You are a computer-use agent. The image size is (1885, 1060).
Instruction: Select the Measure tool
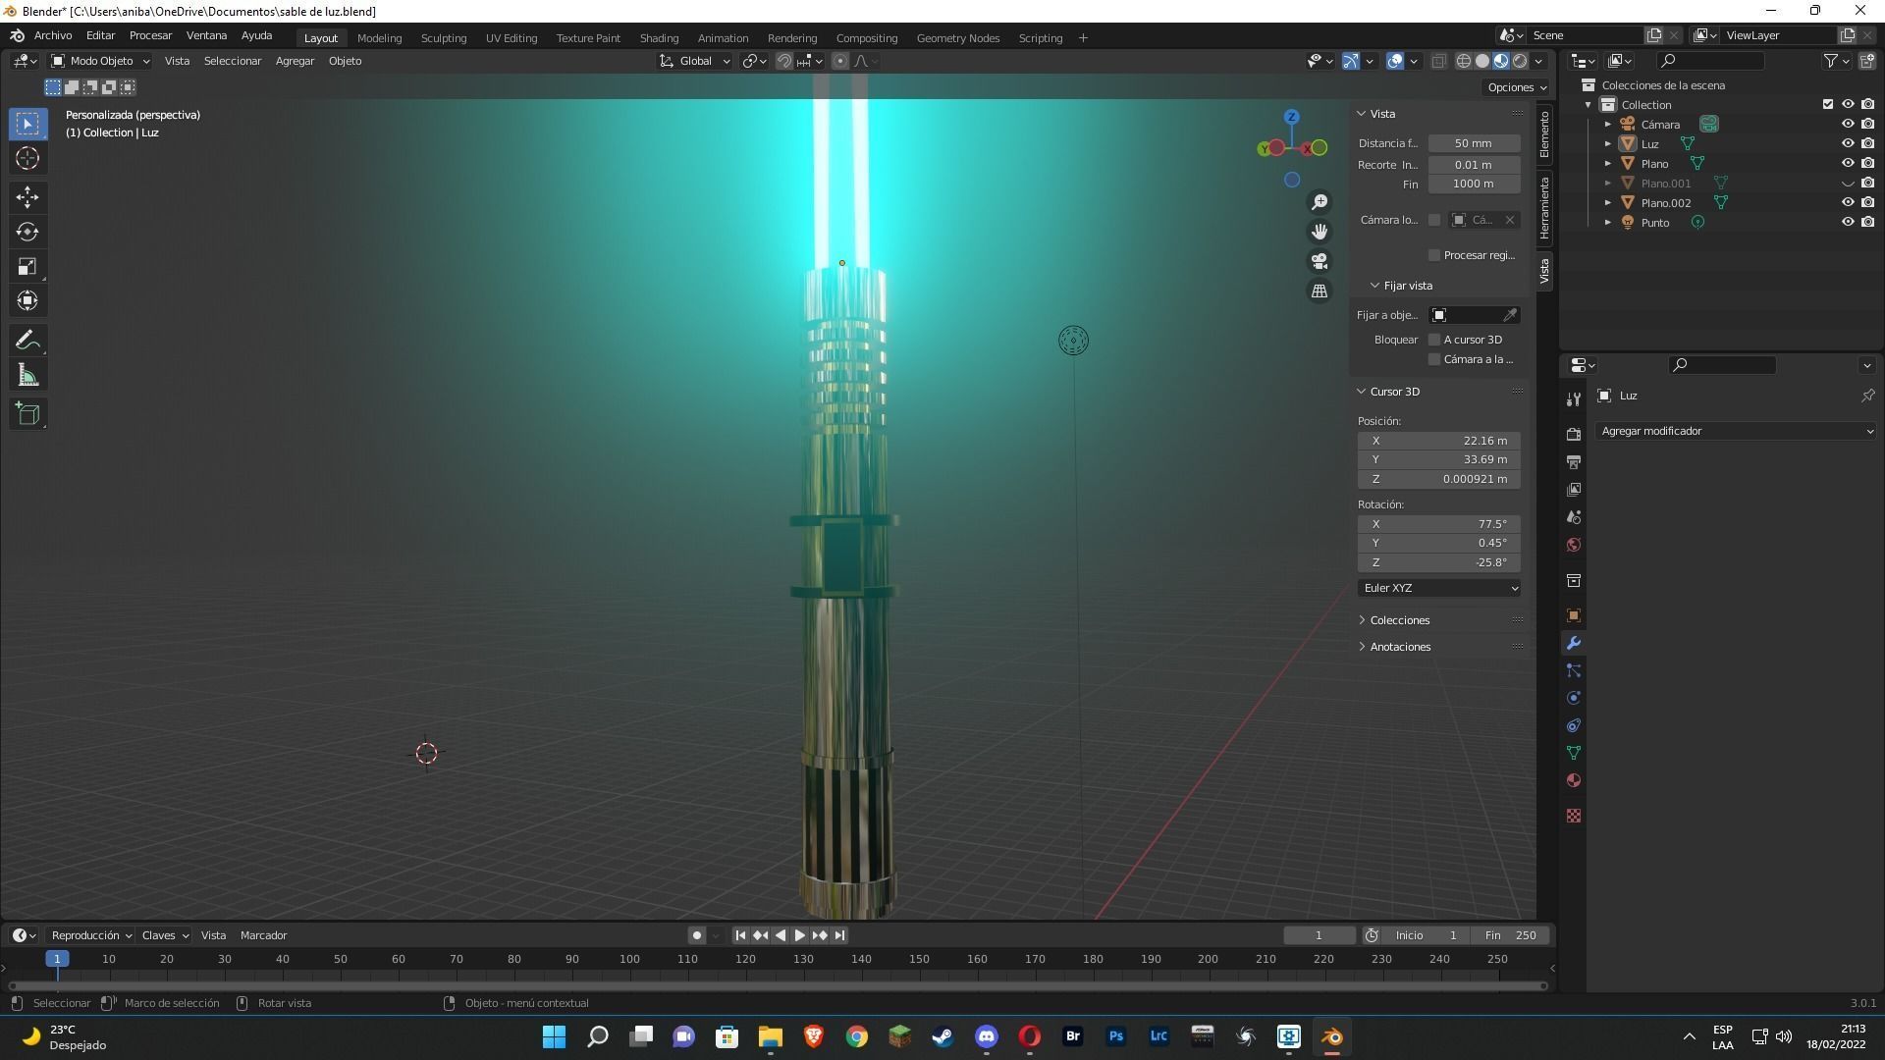point(27,375)
